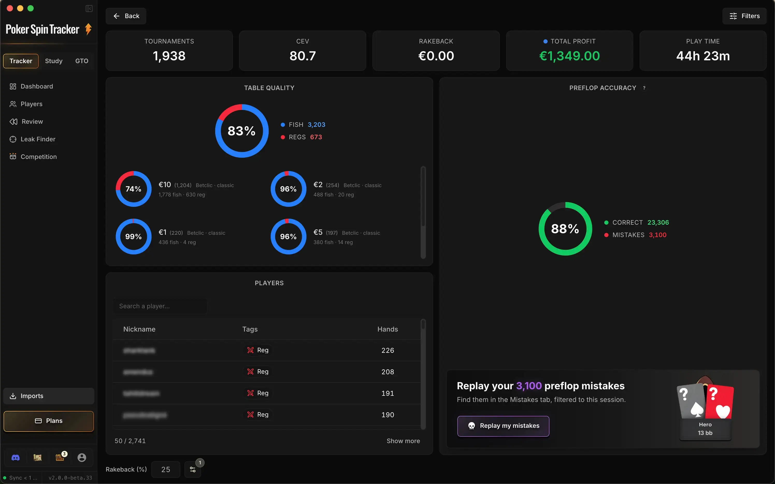Select the €5 stake 96% donut
Viewport: 775px width, 484px height.
coord(288,237)
